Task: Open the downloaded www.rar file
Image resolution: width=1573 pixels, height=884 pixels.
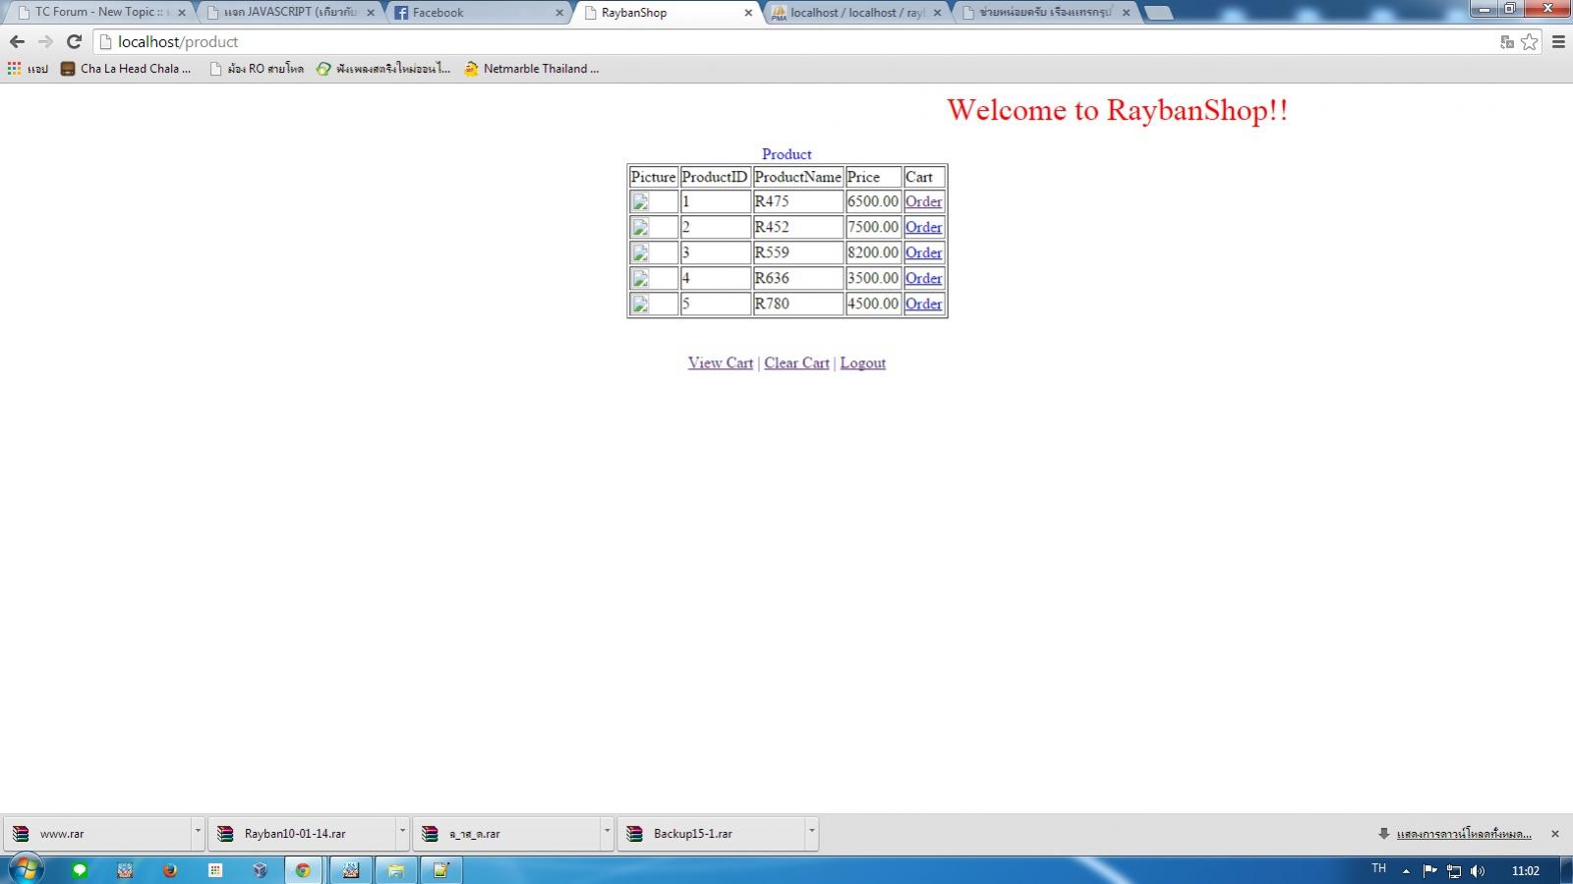Action: coord(98,833)
